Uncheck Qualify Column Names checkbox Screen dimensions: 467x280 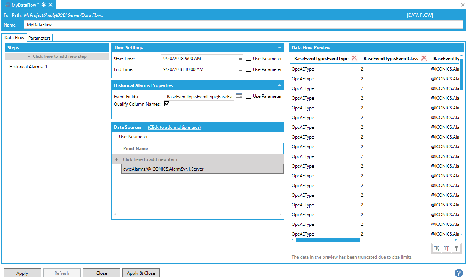[167, 104]
